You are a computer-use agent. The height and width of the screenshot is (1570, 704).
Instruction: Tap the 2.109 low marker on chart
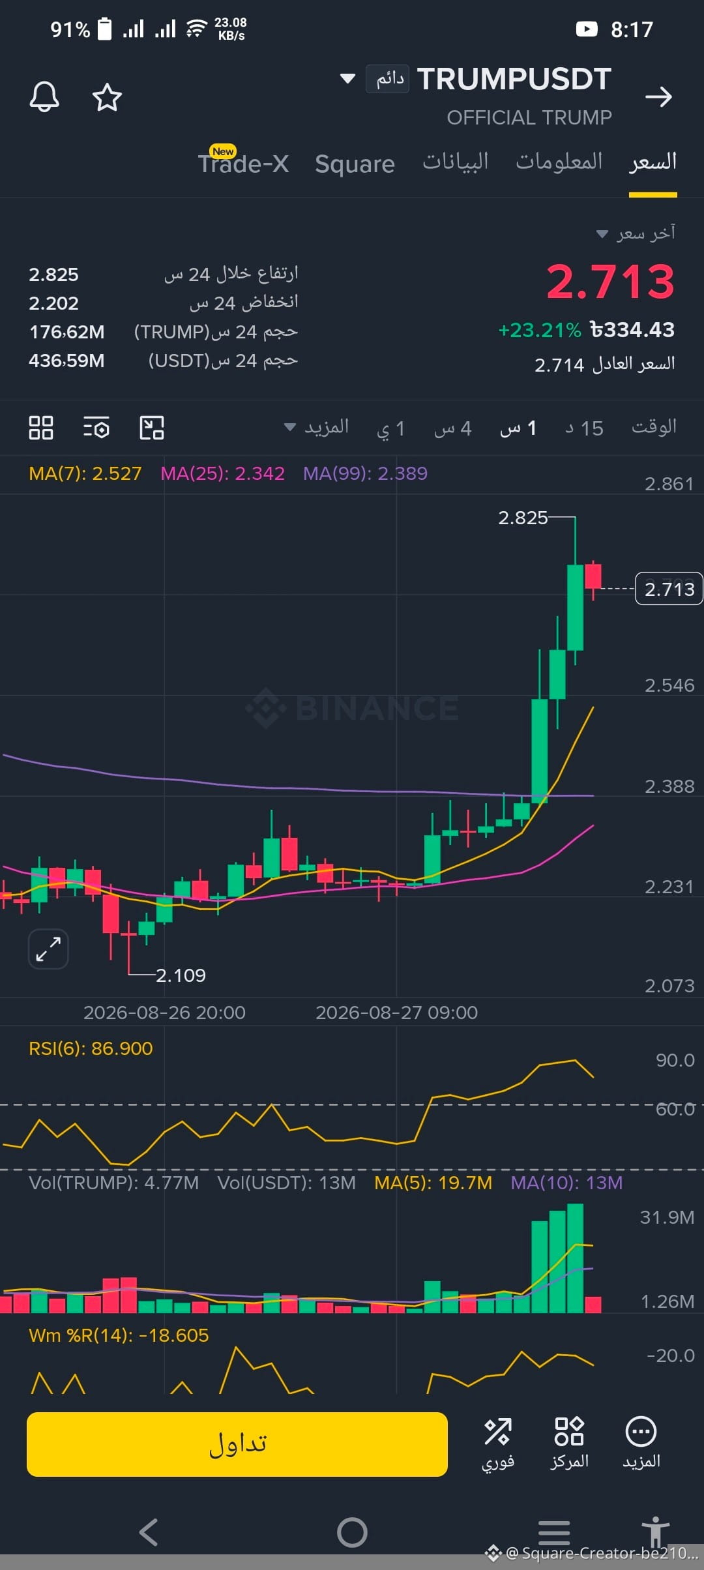[x=181, y=975]
